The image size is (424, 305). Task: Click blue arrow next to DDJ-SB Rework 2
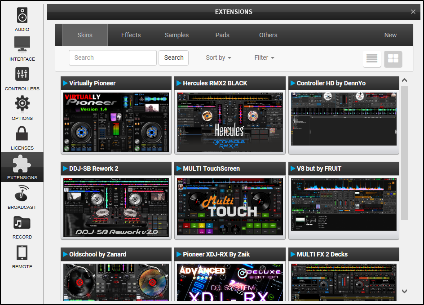coord(65,168)
